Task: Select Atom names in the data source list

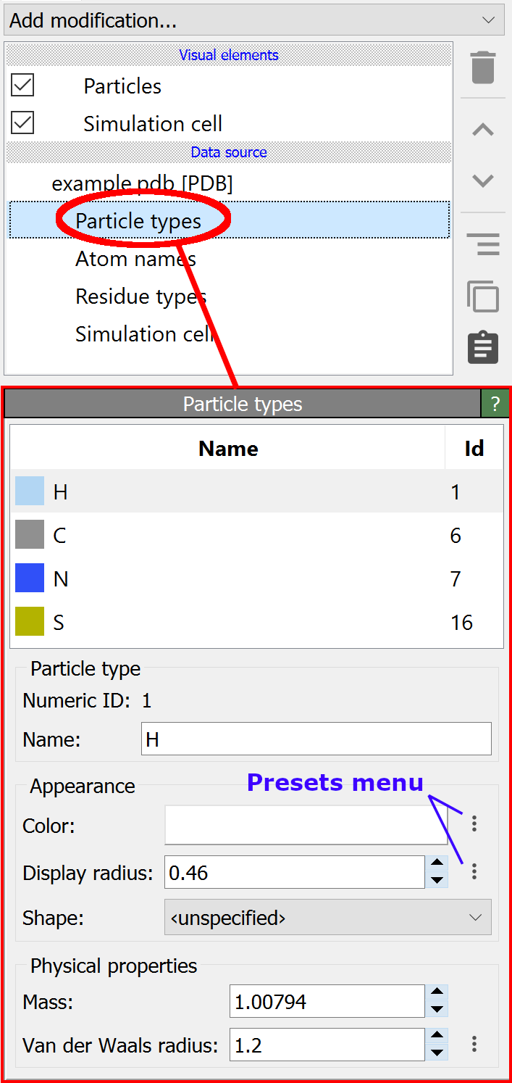Action: (135, 259)
